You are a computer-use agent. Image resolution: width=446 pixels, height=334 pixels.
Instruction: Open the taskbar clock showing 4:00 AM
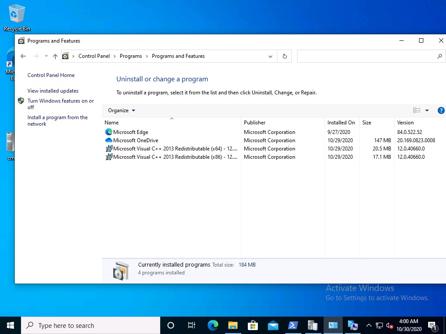409,325
